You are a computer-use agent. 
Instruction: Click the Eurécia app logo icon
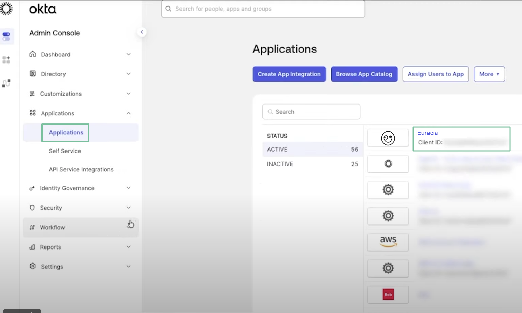click(x=388, y=138)
